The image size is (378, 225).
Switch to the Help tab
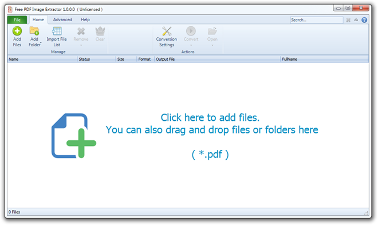(x=85, y=19)
